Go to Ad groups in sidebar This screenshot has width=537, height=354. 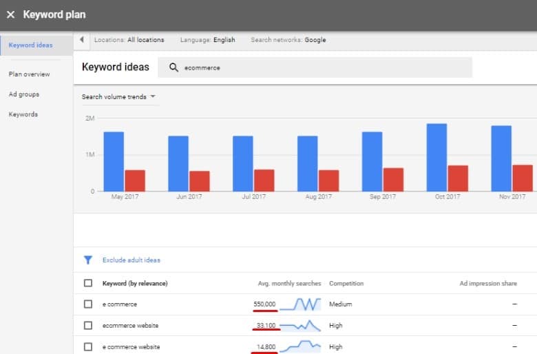coord(24,94)
